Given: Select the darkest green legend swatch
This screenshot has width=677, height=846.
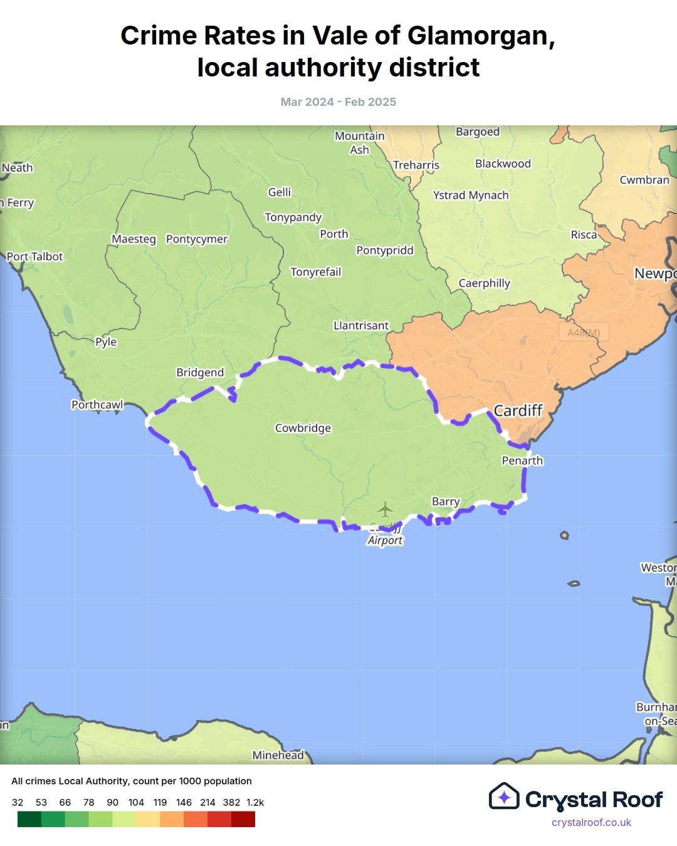Looking at the screenshot, I should pyautogui.click(x=29, y=819).
